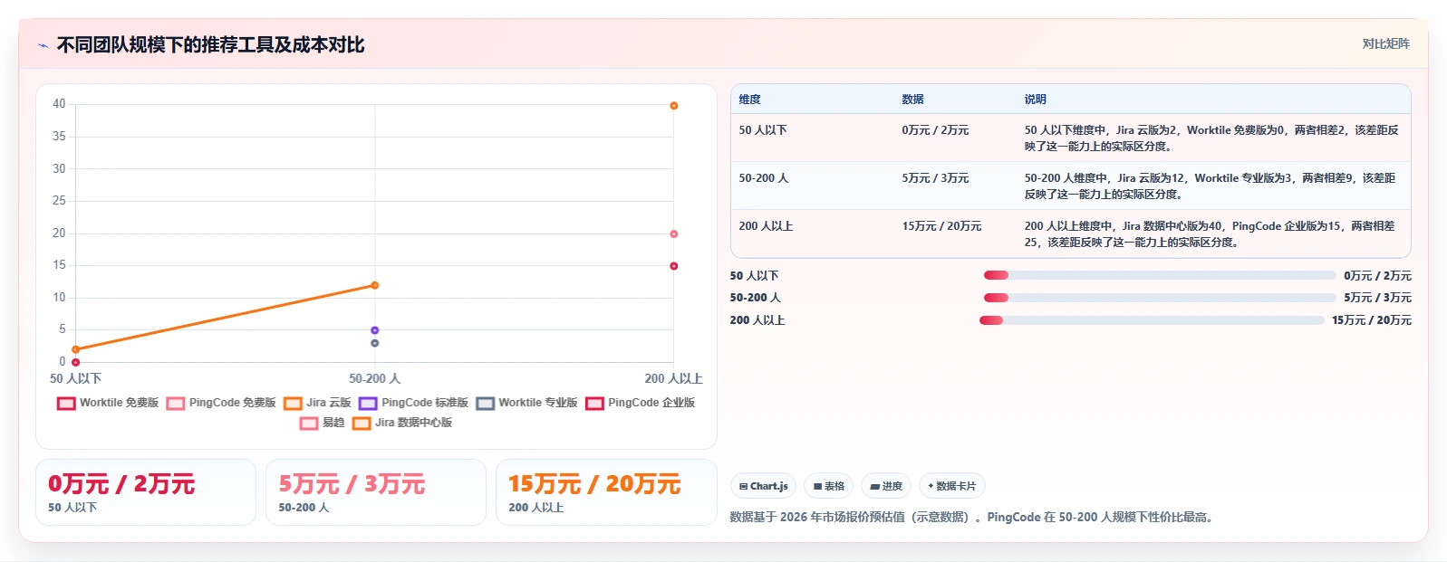1447x562 pixels.
Task: Click the card title 不同团队规模下的推荐工具及成本对比
Action: [x=210, y=45]
